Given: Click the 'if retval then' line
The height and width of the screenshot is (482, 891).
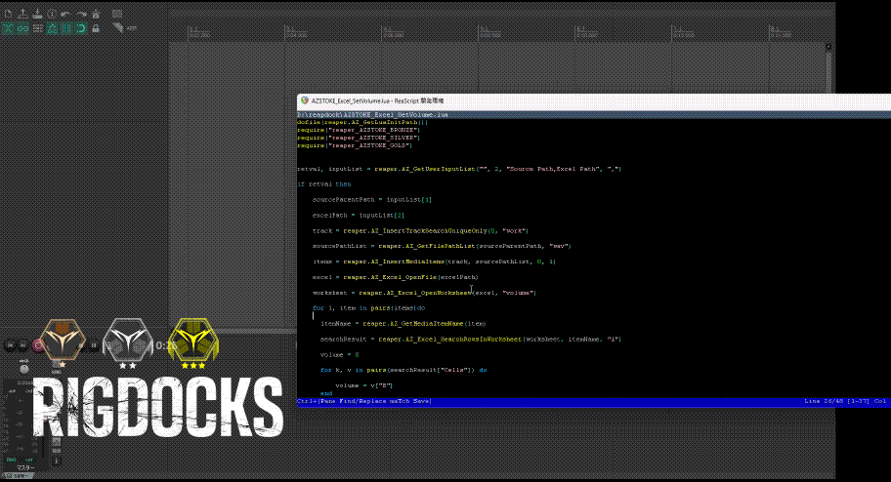Looking at the screenshot, I should point(324,184).
